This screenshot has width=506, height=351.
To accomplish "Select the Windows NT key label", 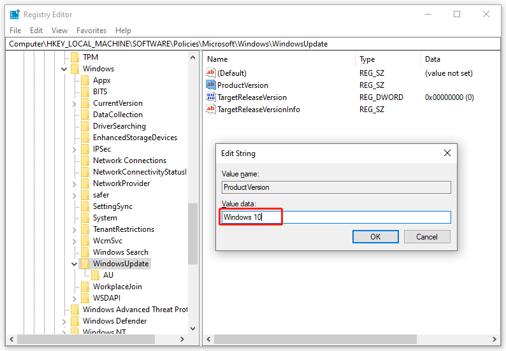I will click(x=105, y=332).
